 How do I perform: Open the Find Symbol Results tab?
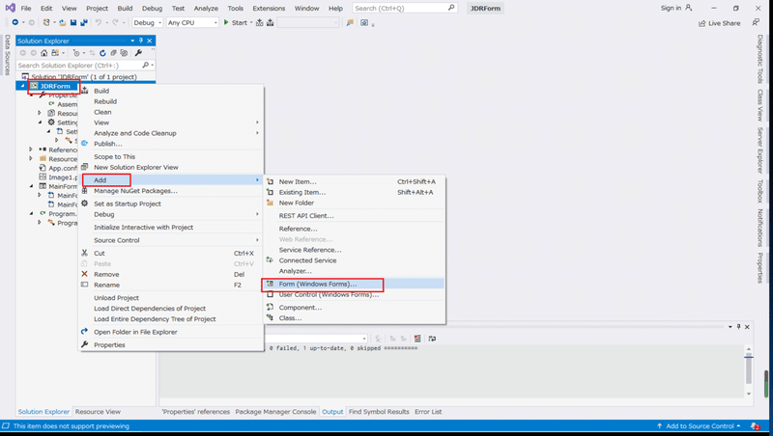coord(379,412)
